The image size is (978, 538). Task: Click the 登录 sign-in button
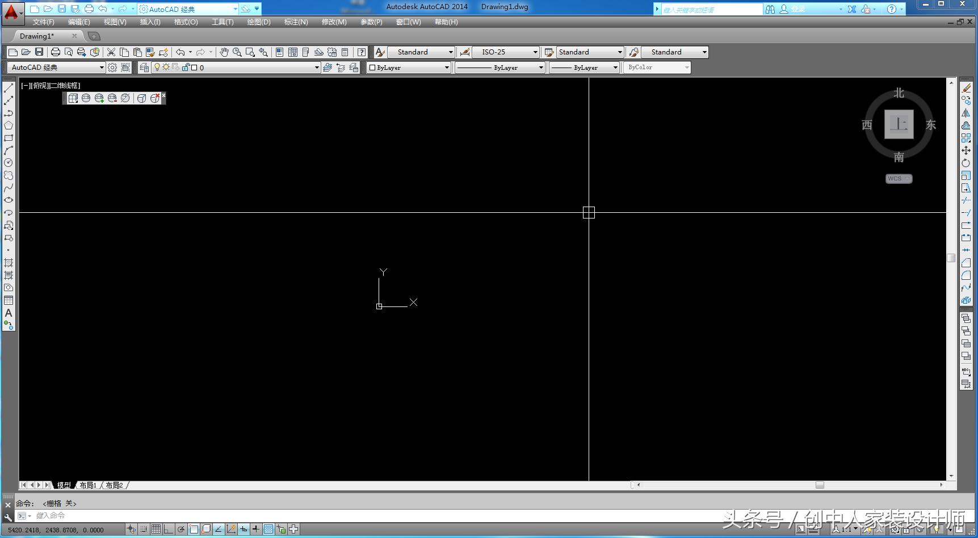coord(792,9)
